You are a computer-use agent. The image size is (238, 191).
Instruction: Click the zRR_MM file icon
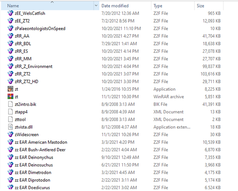(10, 59)
